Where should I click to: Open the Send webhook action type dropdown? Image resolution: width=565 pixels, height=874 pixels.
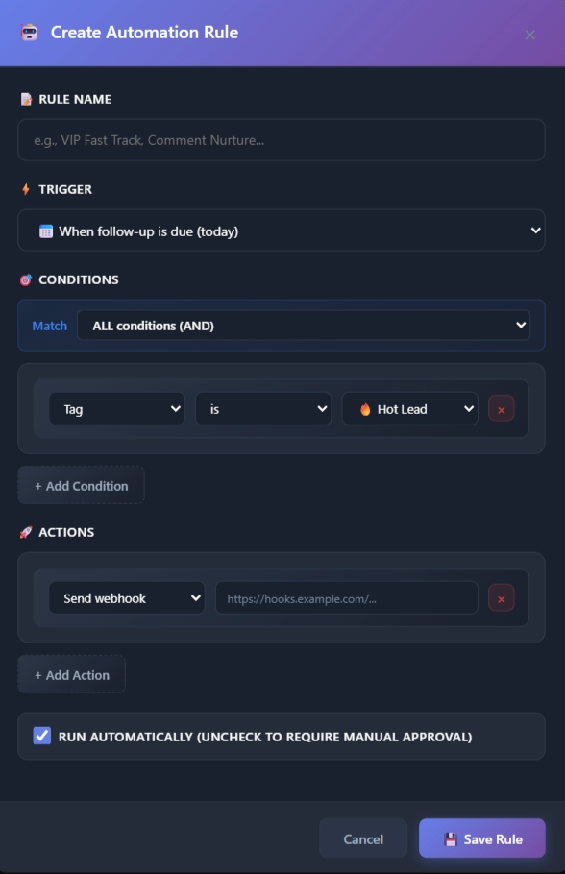[126, 597]
